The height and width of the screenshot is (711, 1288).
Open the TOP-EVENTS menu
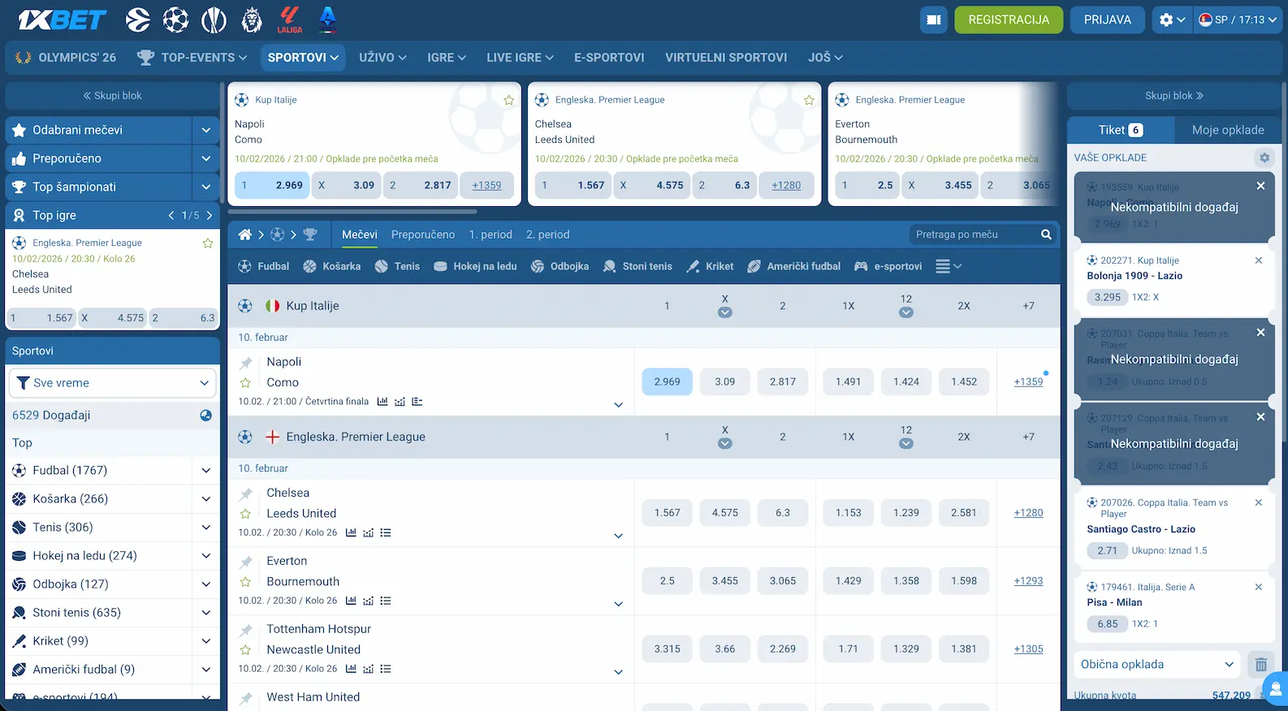pos(192,58)
